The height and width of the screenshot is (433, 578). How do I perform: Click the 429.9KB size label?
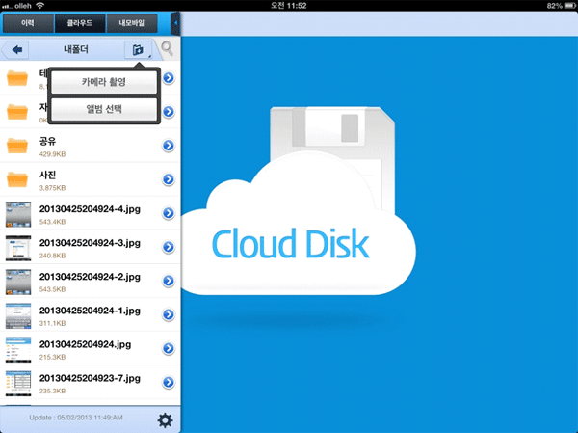point(52,154)
